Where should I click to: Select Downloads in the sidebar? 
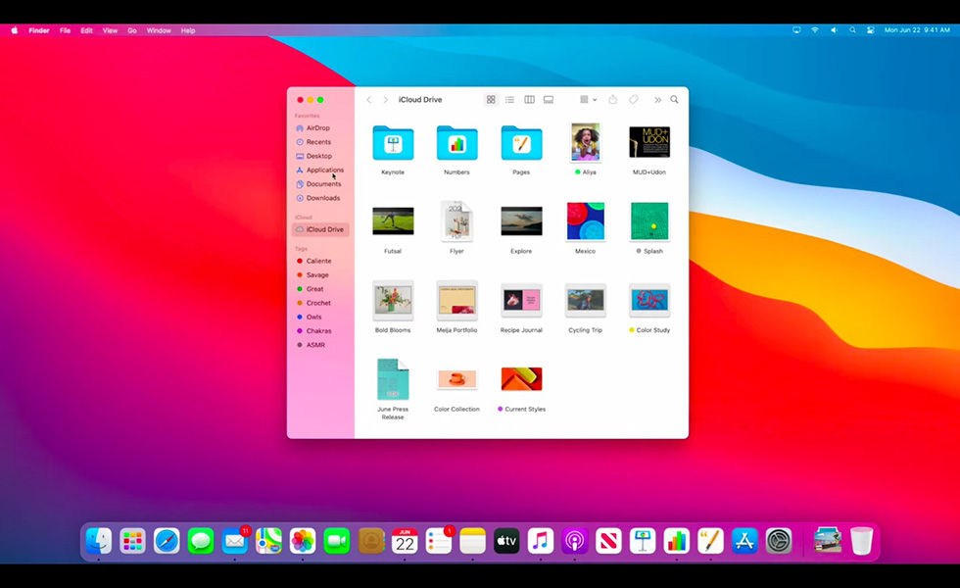coord(322,198)
